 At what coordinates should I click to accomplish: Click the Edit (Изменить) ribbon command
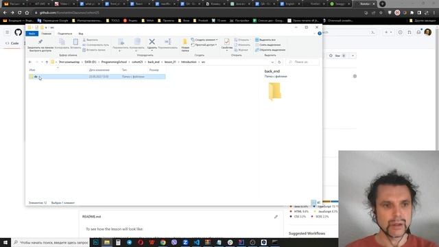242,45
